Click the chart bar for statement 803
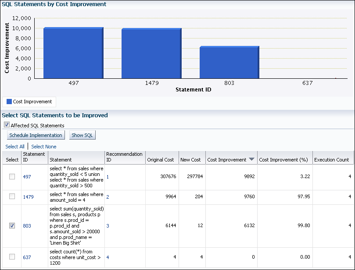 coord(229,61)
